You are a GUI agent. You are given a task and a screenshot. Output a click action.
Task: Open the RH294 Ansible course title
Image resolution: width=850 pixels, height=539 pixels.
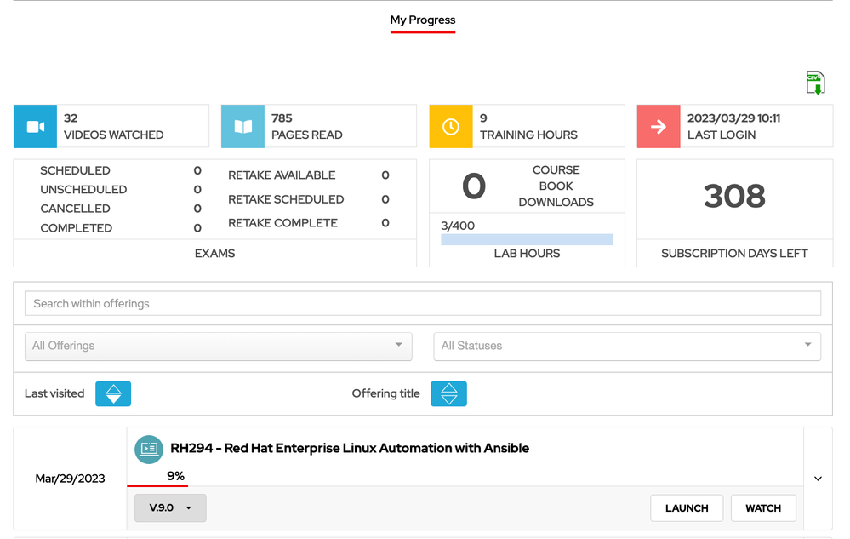pyautogui.click(x=350, y=449)
